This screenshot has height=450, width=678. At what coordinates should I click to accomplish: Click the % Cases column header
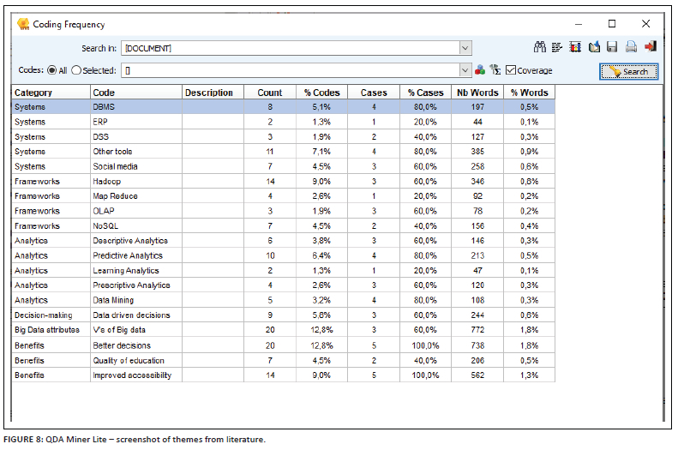click(x=425, y=93)
